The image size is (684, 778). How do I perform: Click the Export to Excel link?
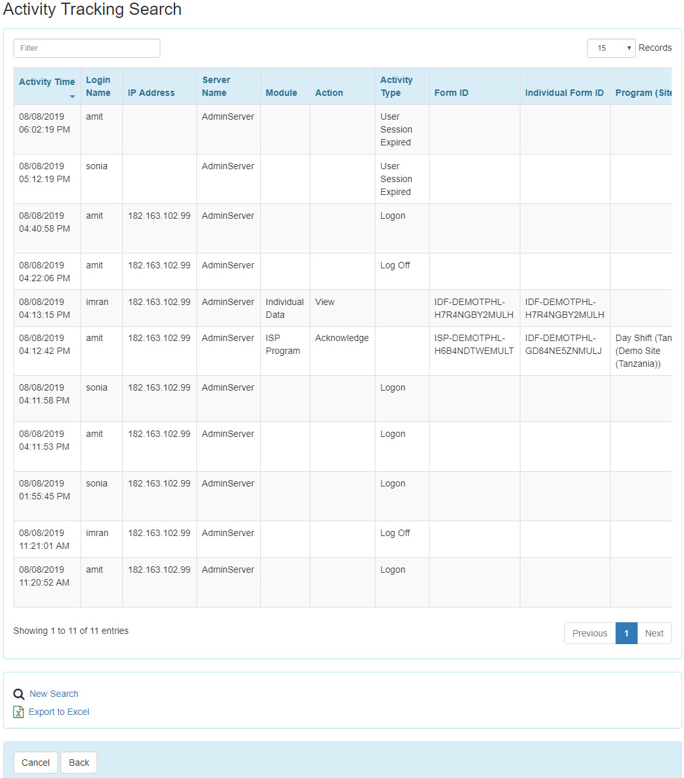[x=59, y=712]
